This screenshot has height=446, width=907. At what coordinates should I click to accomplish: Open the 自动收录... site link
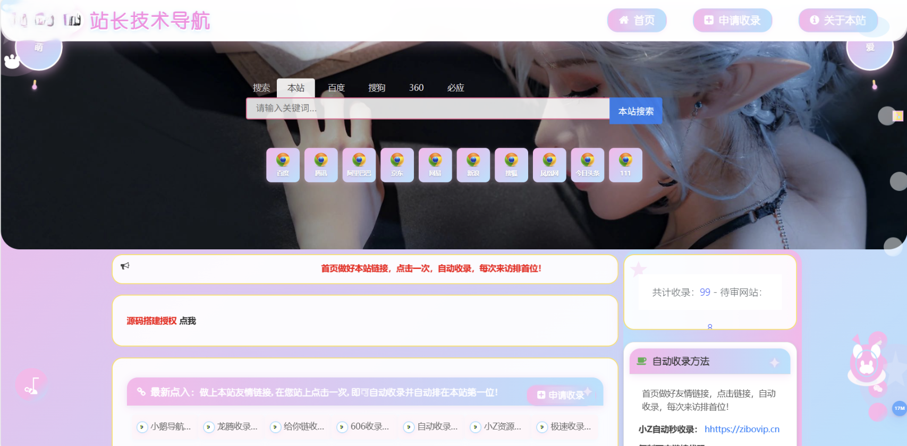click(x=431, y=426)
